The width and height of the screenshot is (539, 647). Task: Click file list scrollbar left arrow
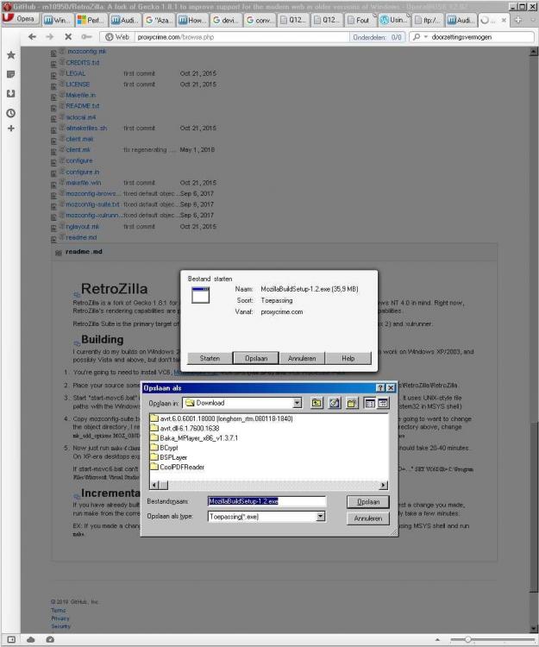[x=154, y=485]
